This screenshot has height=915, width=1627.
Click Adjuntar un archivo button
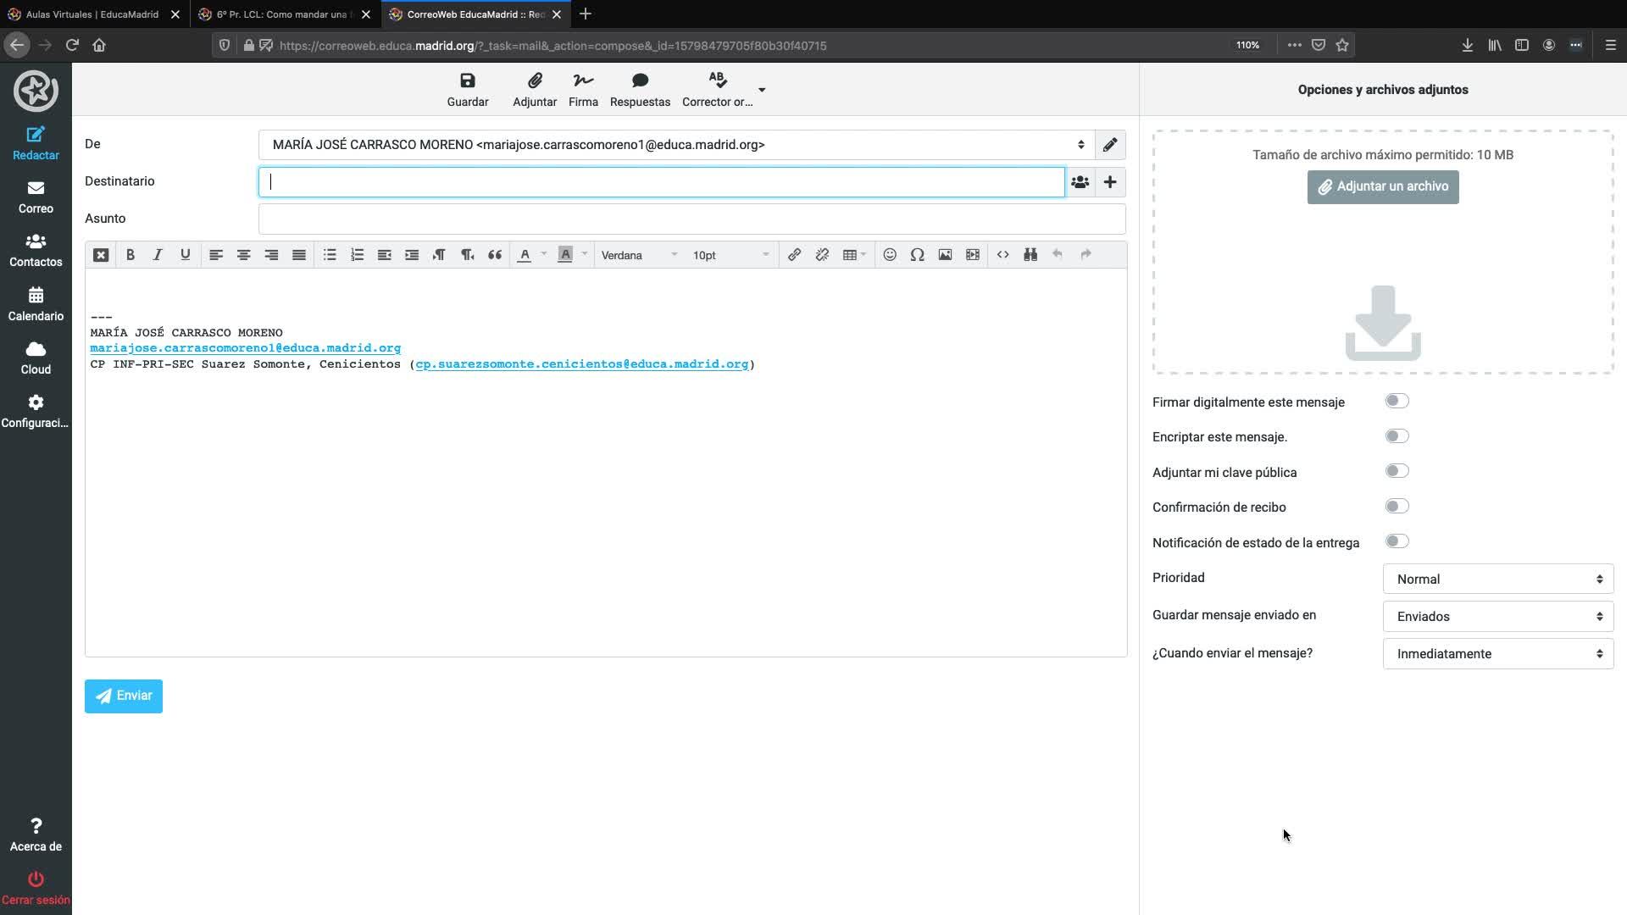coord(1382,186)
